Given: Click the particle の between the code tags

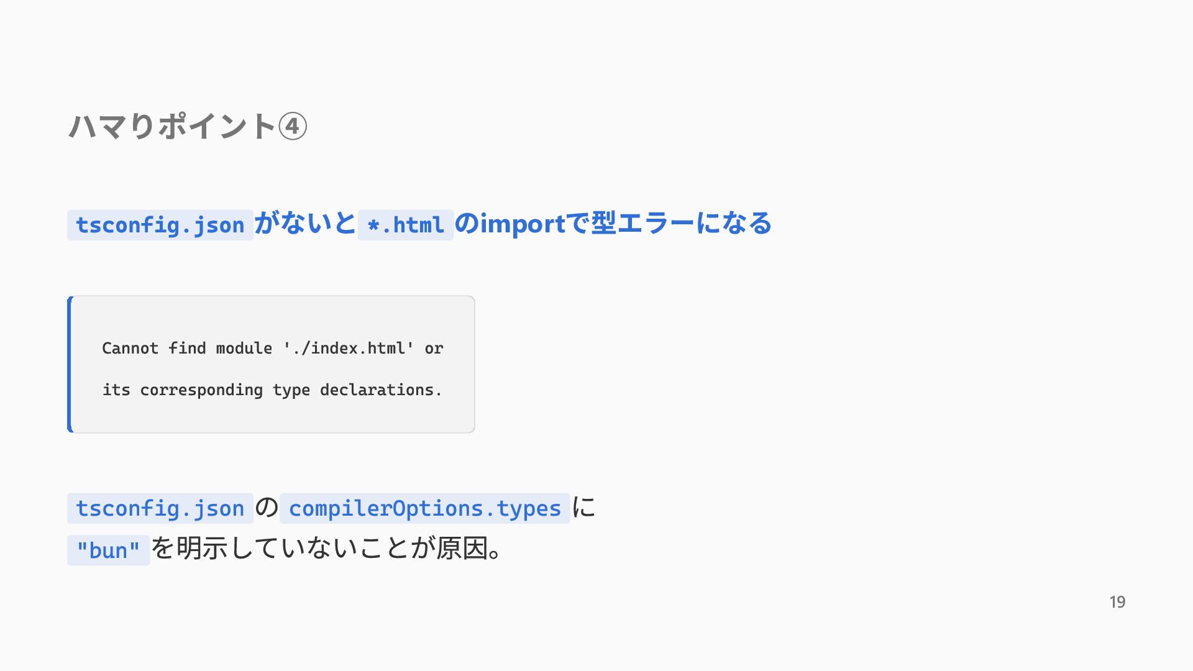Looking at the screenshot, I should [x=267, y=508].
